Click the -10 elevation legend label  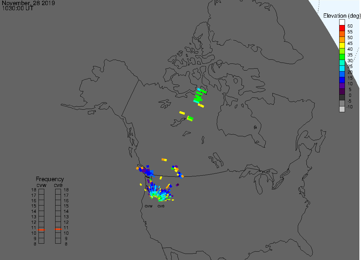click(x=349, y=107)
